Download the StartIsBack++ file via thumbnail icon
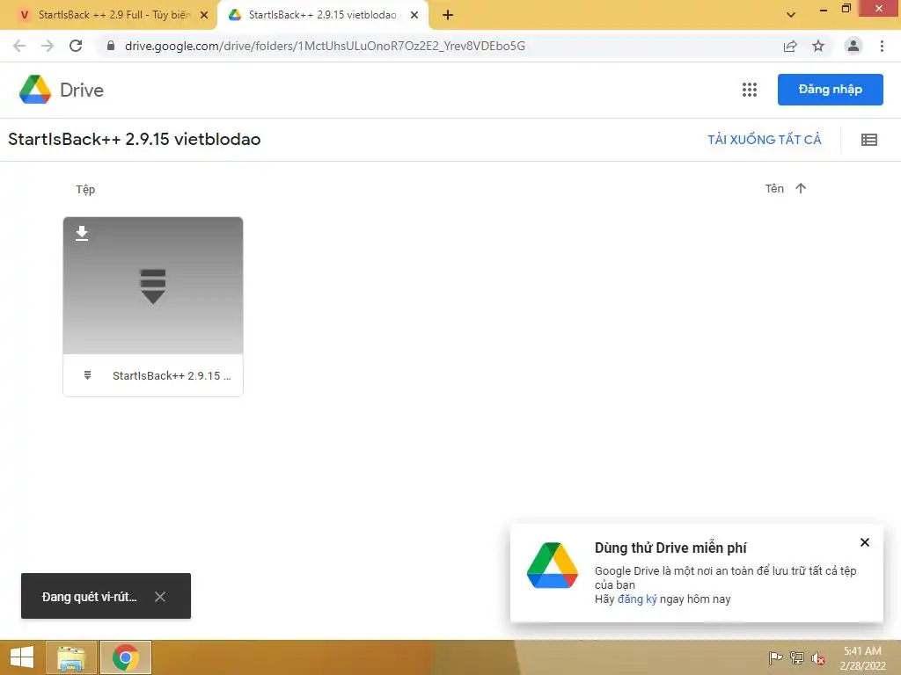Screen dimensions: 901x675 click(82, 233)
